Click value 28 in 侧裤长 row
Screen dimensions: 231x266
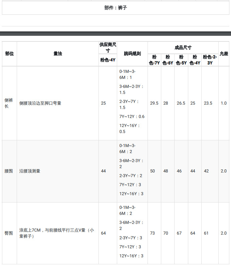pyautogui.click(x=166, y=103)
